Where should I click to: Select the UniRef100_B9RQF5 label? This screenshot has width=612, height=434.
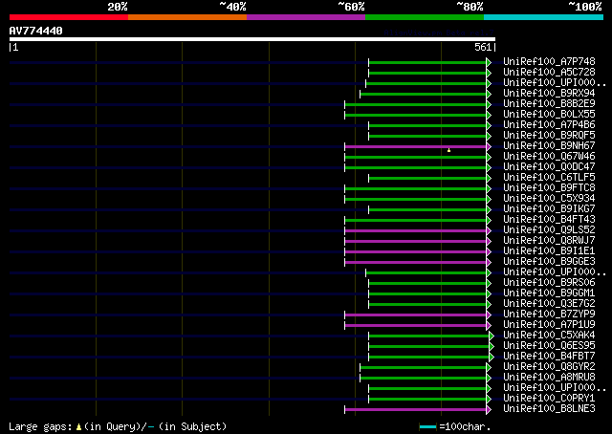[549, 136]
